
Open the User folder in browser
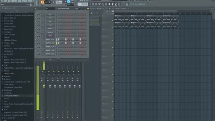tap(5, 110)
